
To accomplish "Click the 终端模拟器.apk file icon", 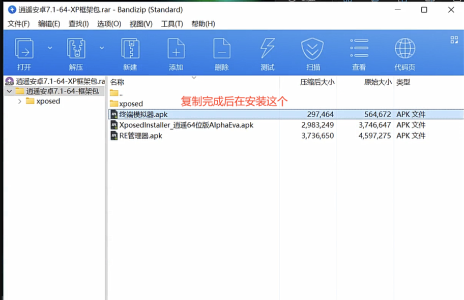I will coord(114,114).
